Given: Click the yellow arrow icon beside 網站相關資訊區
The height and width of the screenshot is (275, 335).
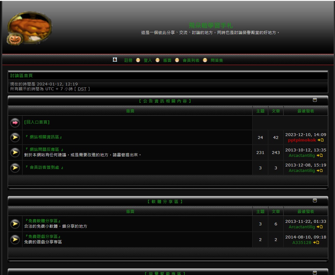Looking at the screenshot, I should [x=15, y=137].
